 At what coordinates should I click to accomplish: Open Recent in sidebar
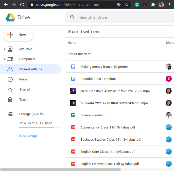(x=24, y=79)
